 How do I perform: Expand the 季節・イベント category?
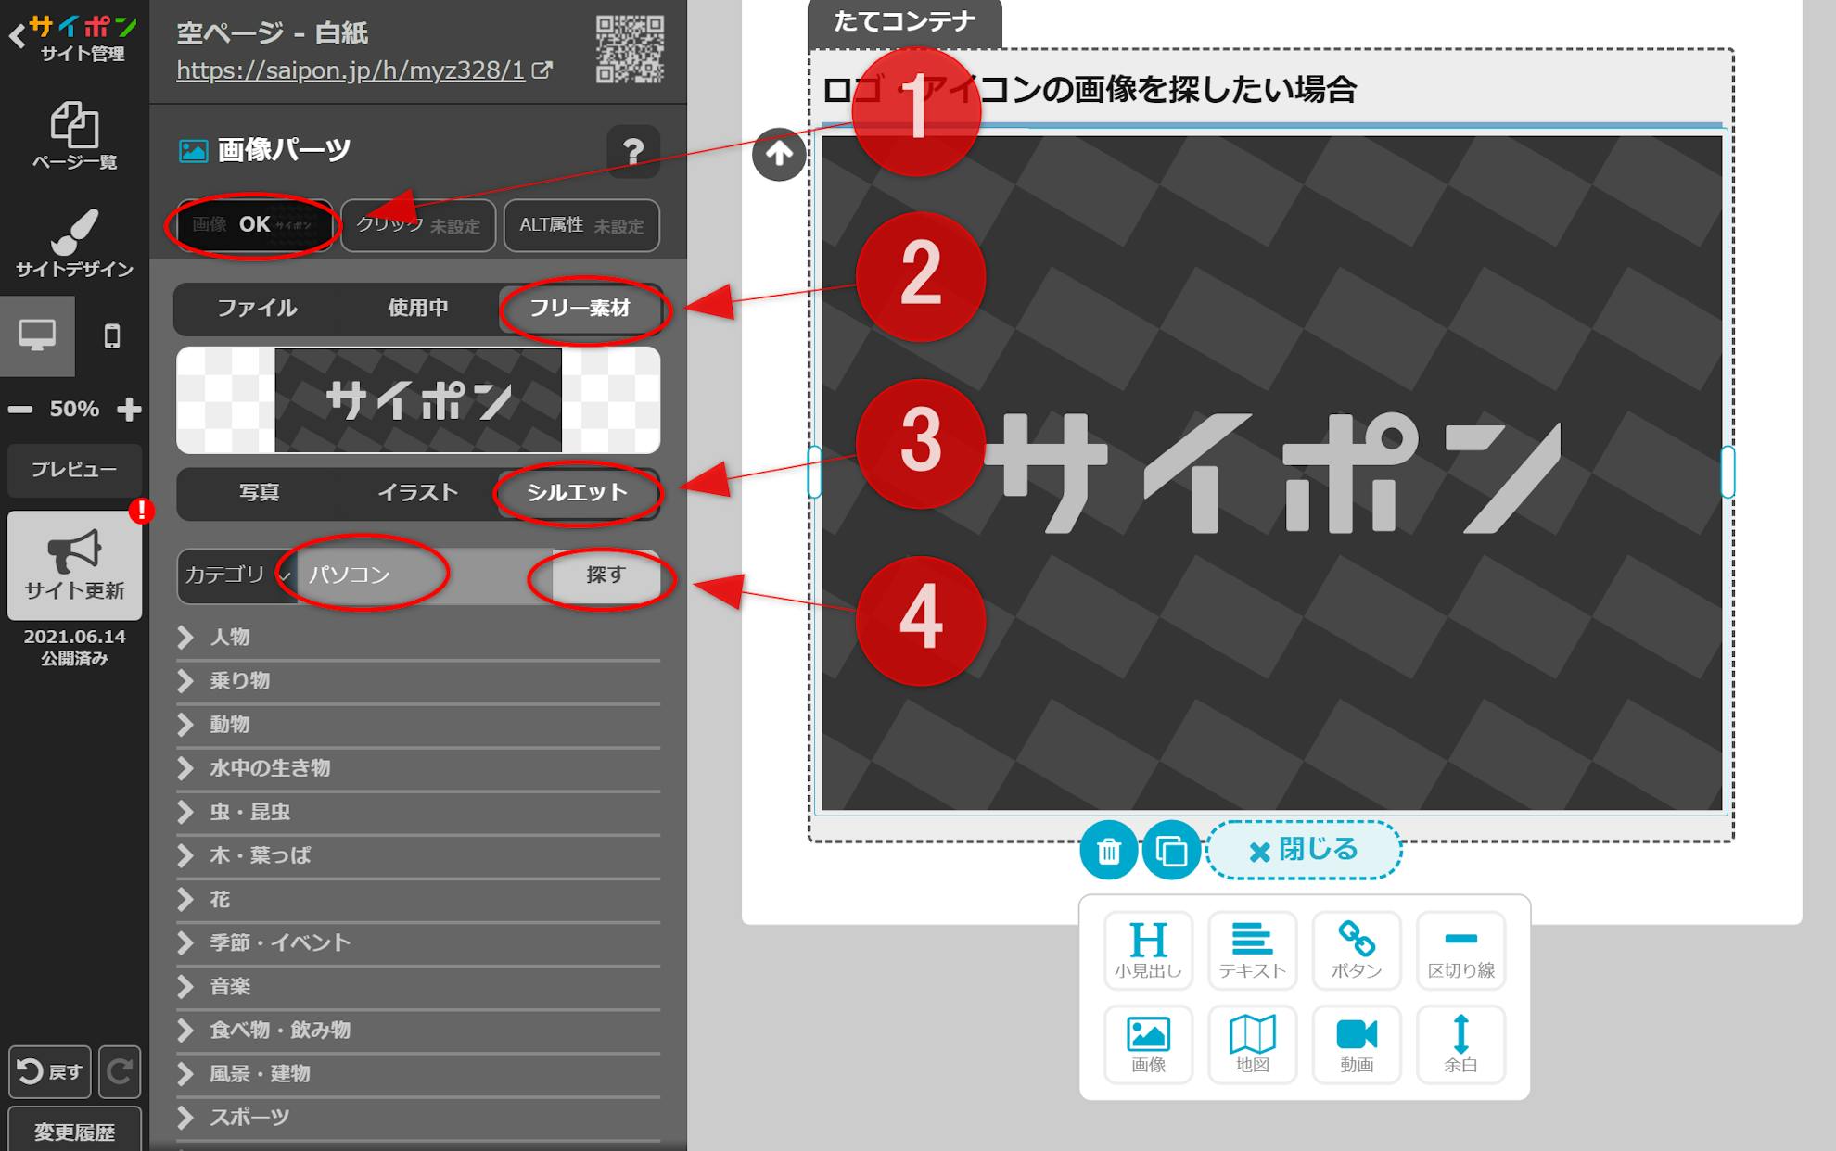tap(418, 942)
